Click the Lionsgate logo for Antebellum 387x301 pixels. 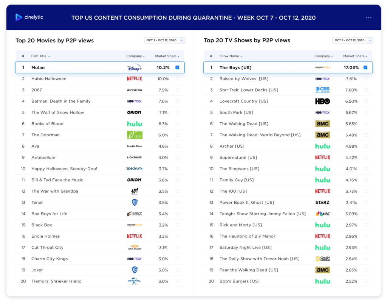(x=135, y=157)
